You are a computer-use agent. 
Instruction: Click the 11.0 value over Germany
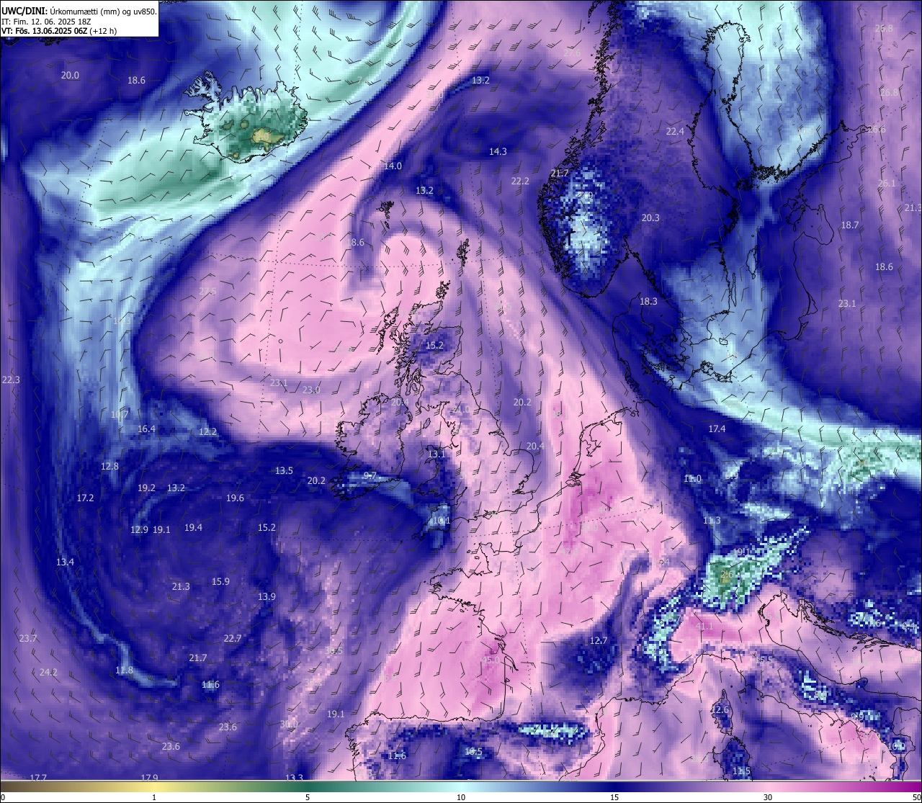[692, 479]
